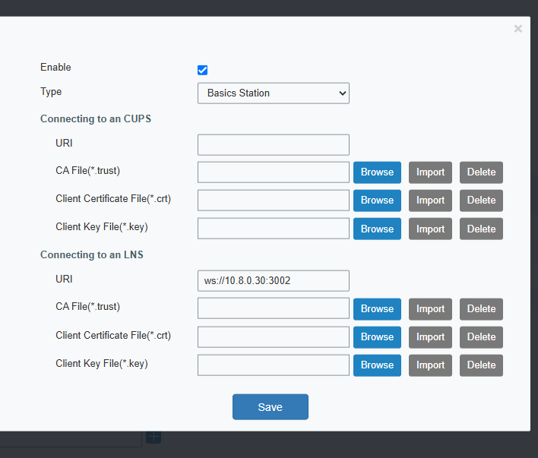Close the dialog with the X icon
Viewport: 538px width, 458px height.
(517, 29)
